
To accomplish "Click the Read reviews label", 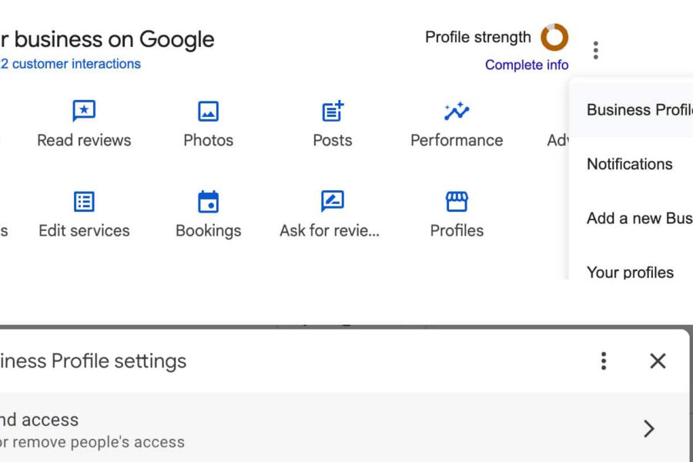I will (x=84, y=140).
